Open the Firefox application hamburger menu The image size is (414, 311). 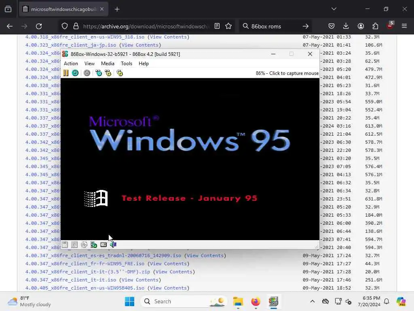tap(404, 26)
